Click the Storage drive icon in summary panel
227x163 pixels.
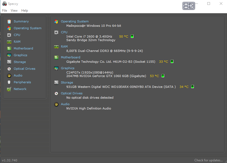click(56, 82)
